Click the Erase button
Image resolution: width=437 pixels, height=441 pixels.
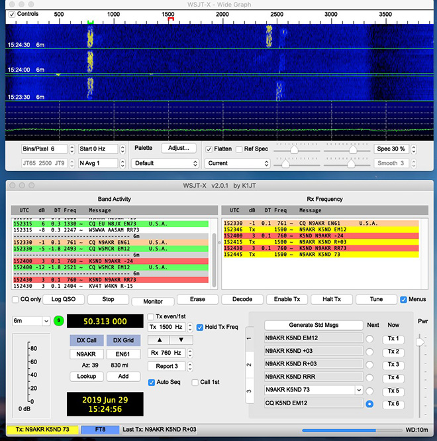pos(197,299)
